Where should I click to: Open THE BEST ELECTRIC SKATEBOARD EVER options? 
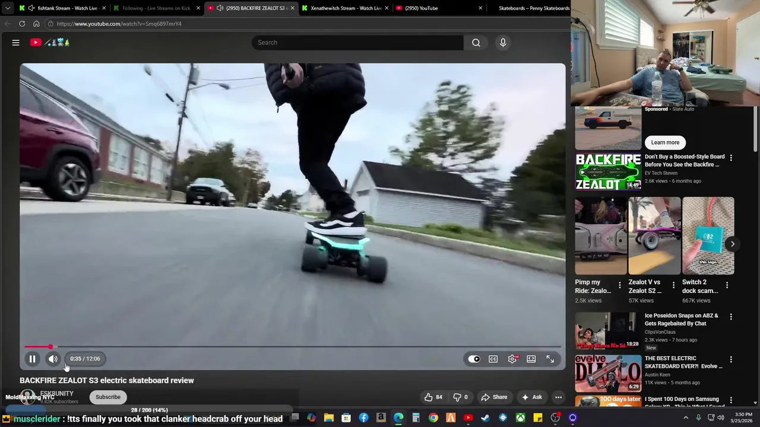pyautogui.click(x=731, y=359)
